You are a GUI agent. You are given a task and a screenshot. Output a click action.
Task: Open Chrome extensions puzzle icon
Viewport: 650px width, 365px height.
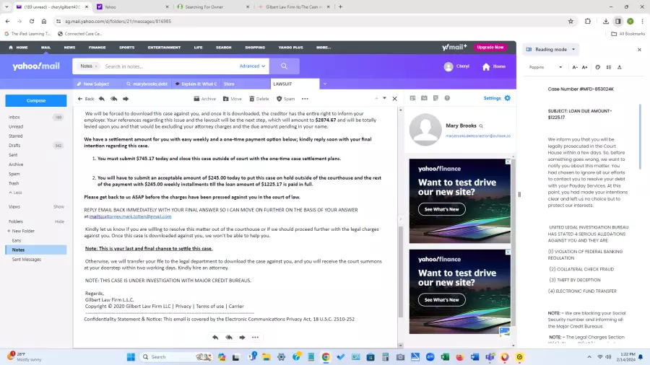pos(588,21)
